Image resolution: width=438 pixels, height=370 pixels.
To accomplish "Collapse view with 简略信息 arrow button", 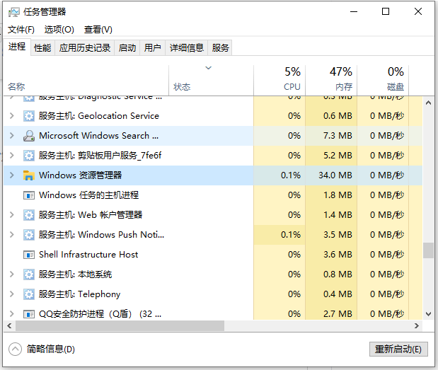I will click(x=16, y=349).
